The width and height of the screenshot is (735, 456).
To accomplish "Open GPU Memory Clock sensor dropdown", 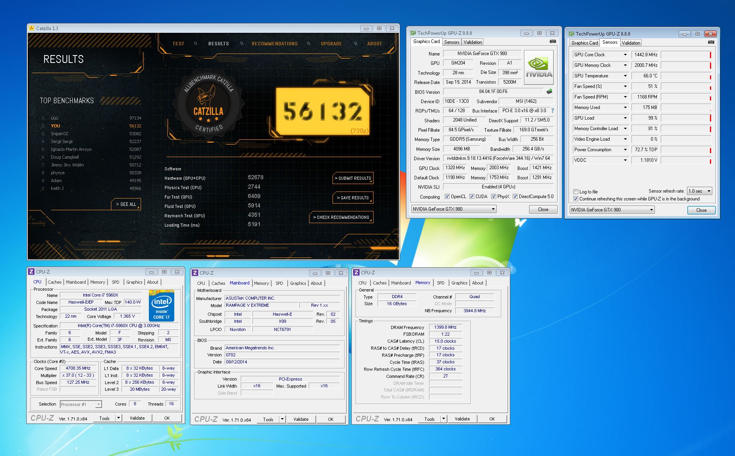I will [x=625, y=65].
